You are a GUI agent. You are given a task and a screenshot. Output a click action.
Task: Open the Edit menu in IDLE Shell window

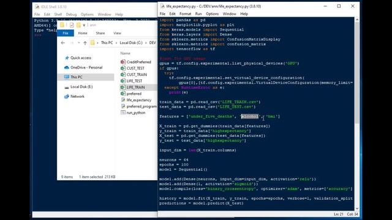[47, 15]
